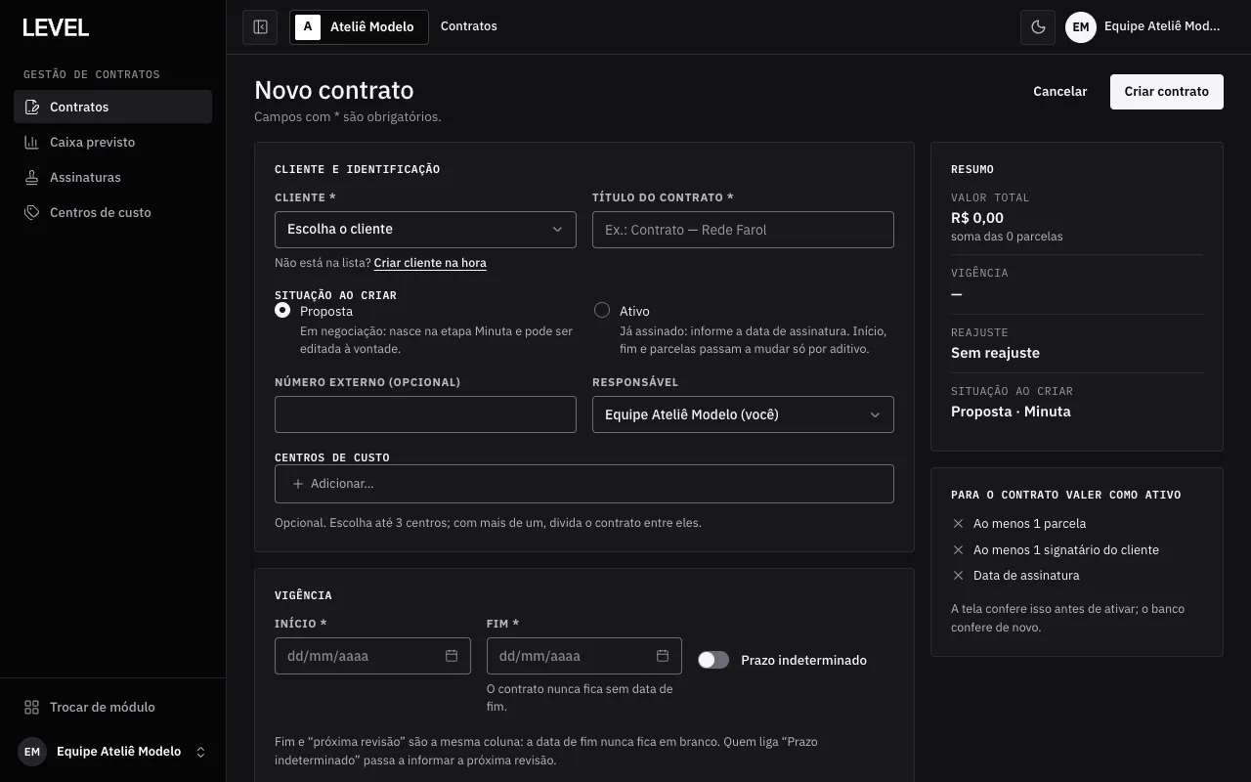This screenshot has width=1251, height=782.
Task: Collapse the sidebar with the panel icon
Action: coord(260,27)
